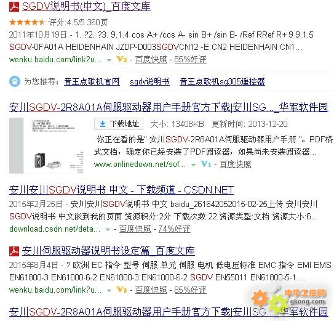Click the Baidu paw icon next to 为您推荐

15,81
